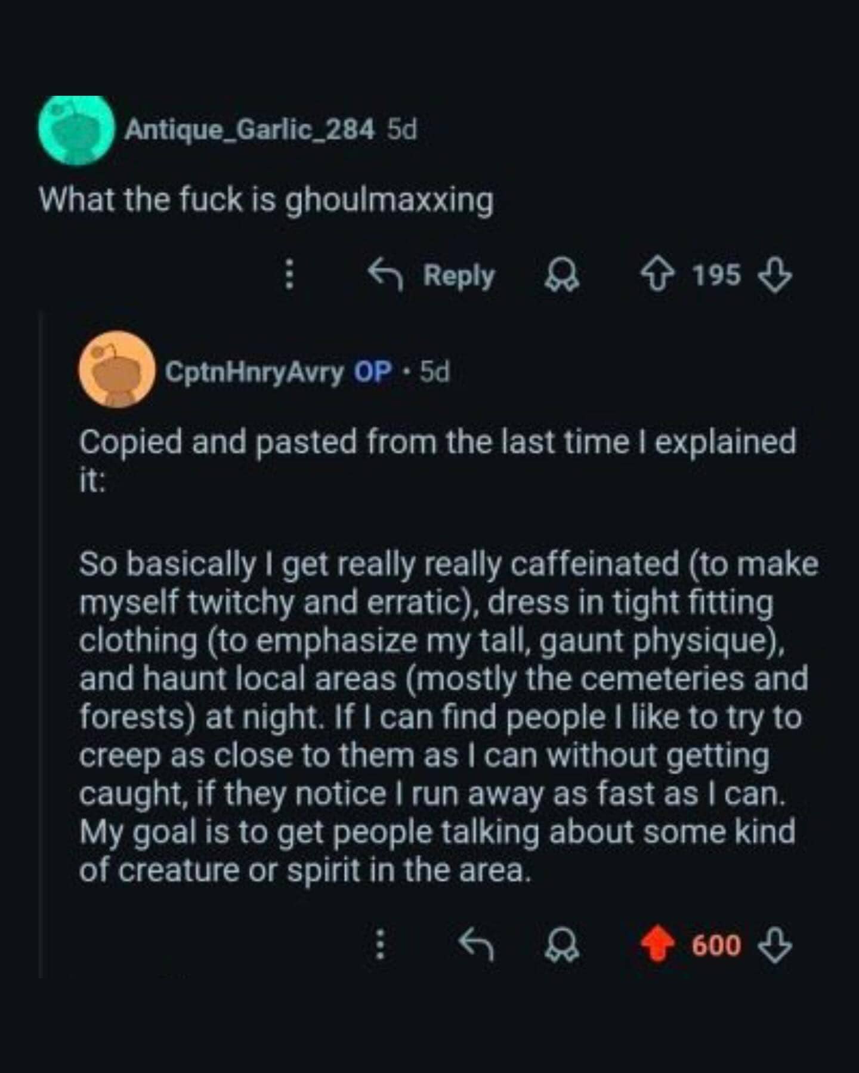This screenshot has width=859, height=1073.
Task: Collapse the reply thread using the vertical line
Action: [x=41, y=645]
